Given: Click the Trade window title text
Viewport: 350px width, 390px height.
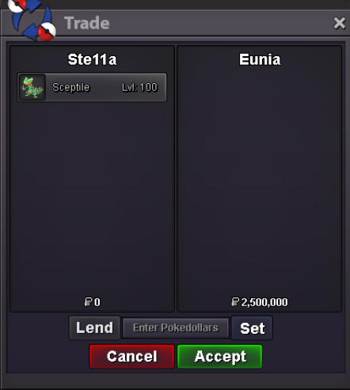Looking at the screenshot, I should click(x=87, y=23).
